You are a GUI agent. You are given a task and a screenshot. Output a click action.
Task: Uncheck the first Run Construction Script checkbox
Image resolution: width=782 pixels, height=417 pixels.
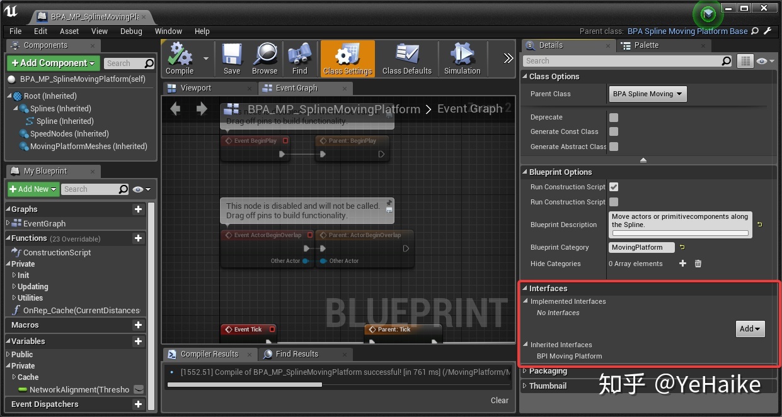(614, 187)
